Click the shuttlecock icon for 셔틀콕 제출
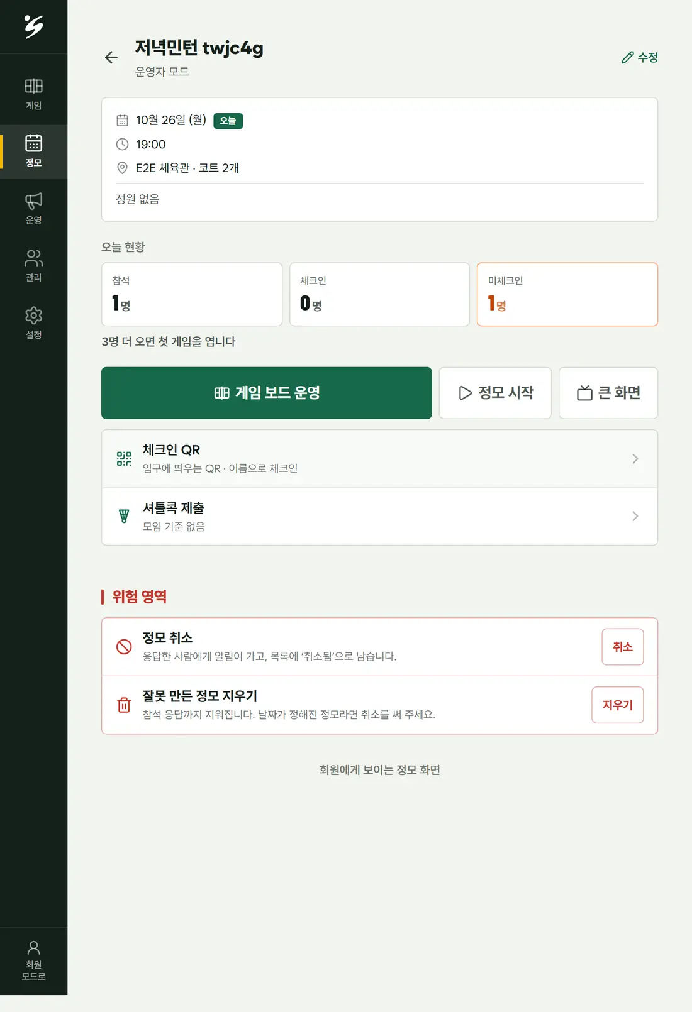Screen dimensions: 692x1012 coord(125,516)
